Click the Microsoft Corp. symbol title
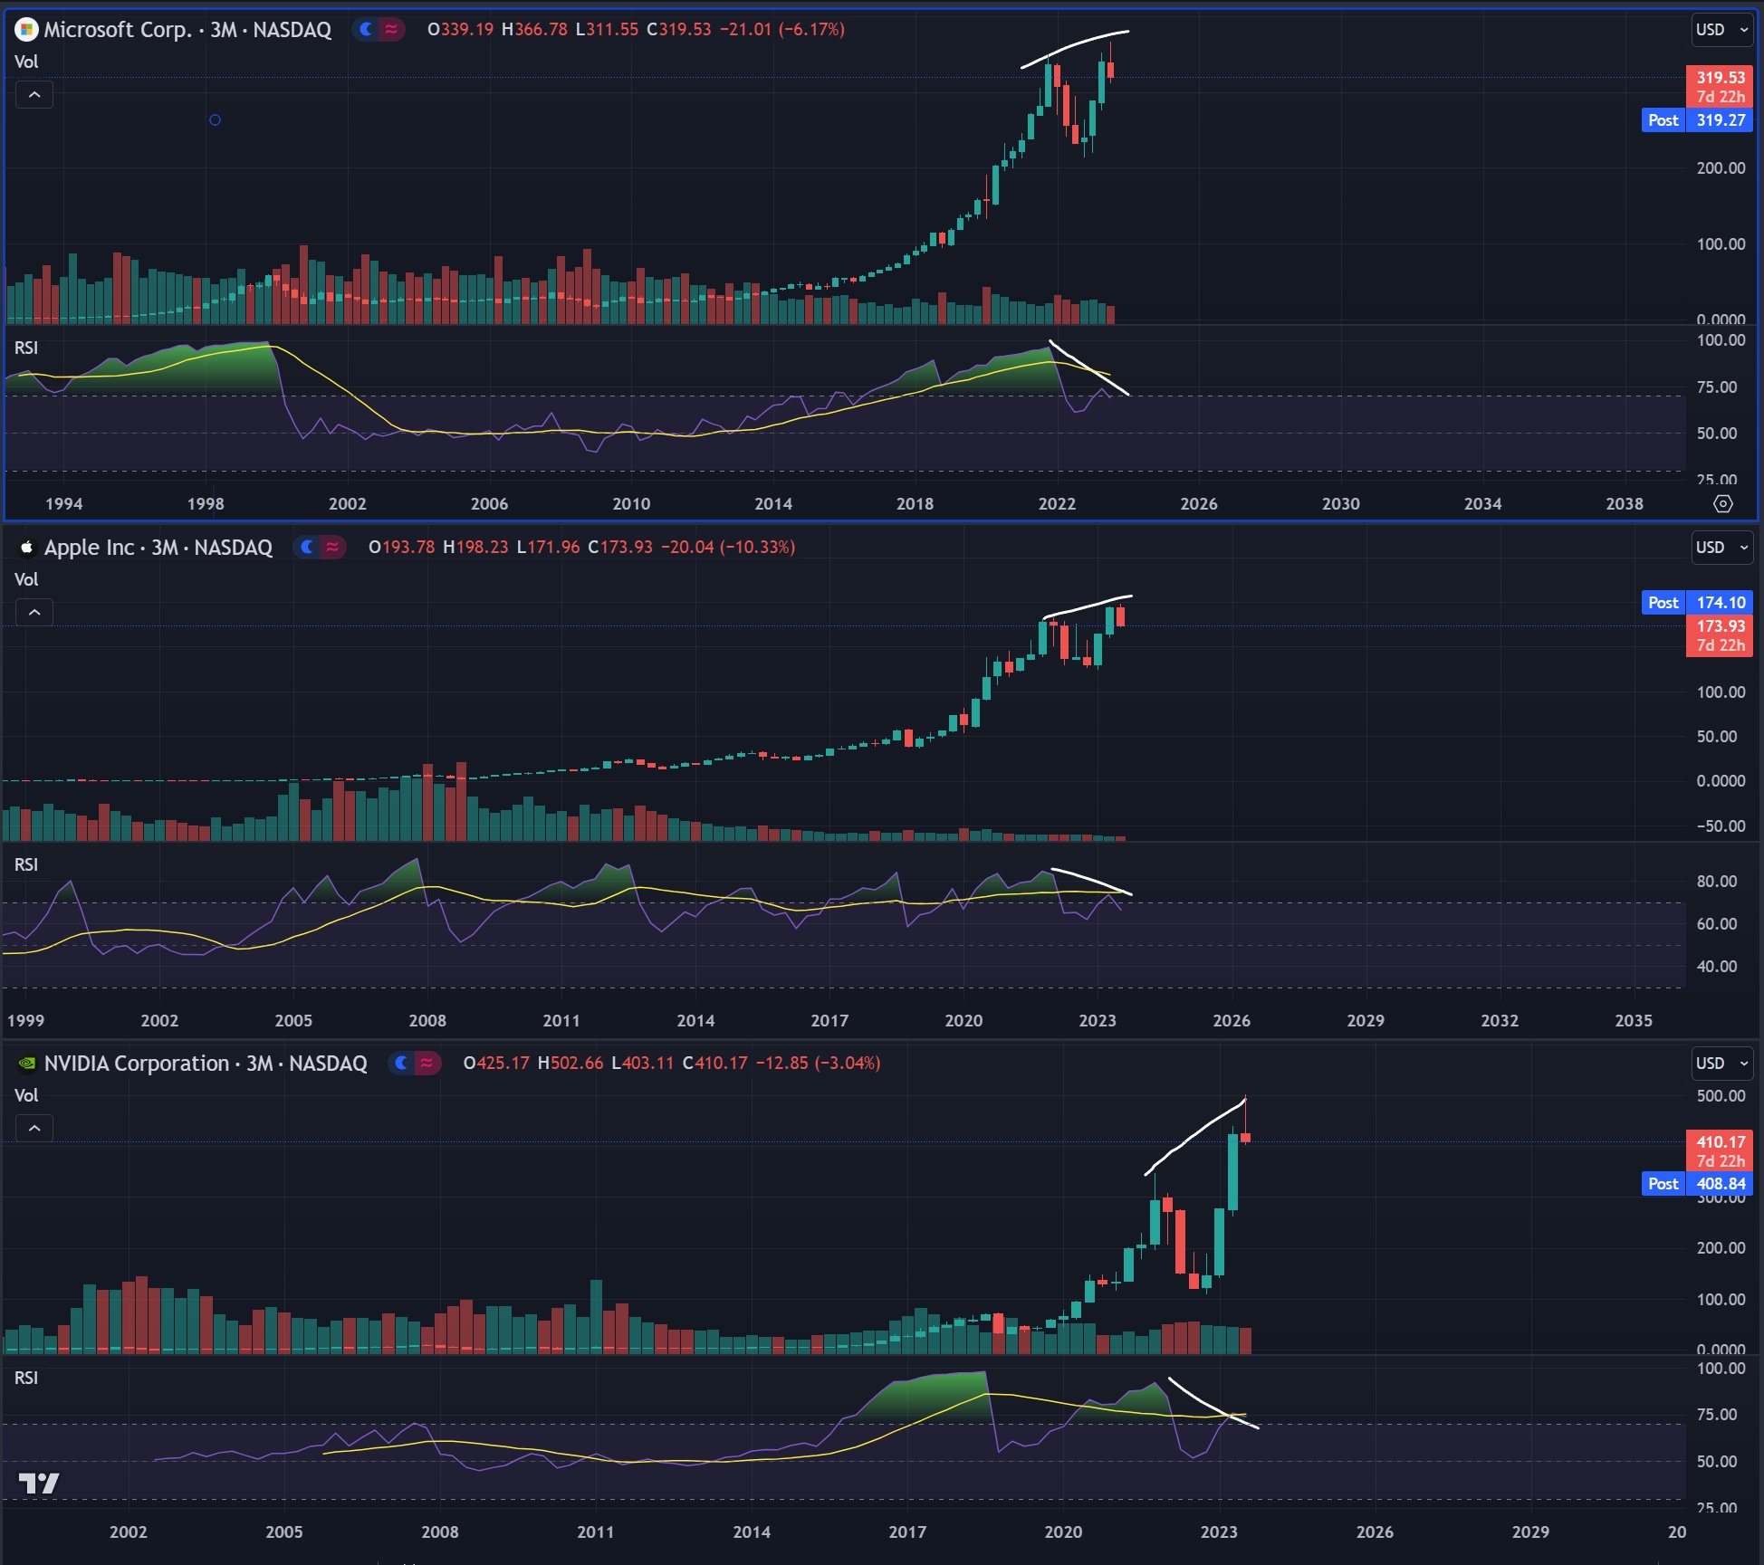1764x1565 pixels. 118,30
